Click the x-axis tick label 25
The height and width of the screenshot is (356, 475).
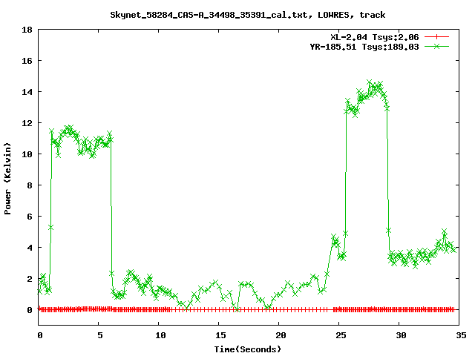coord(341,335)
